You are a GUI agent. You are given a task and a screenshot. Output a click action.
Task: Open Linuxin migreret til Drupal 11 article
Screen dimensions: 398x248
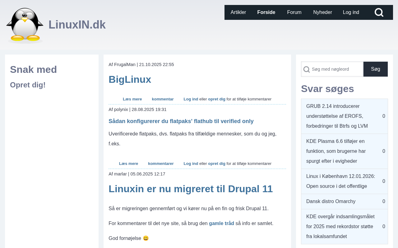(190, 189)
